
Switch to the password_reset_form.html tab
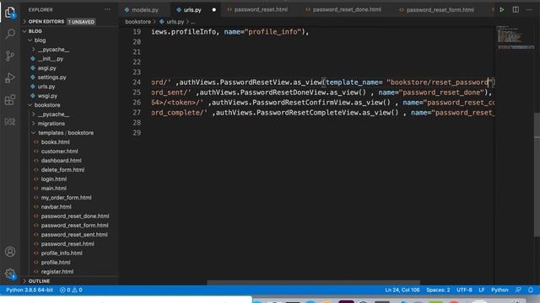[x=437, y=10]
